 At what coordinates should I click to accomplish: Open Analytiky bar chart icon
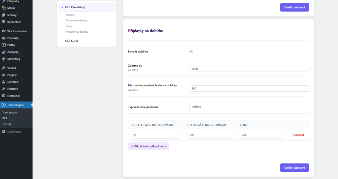[4, 52]
